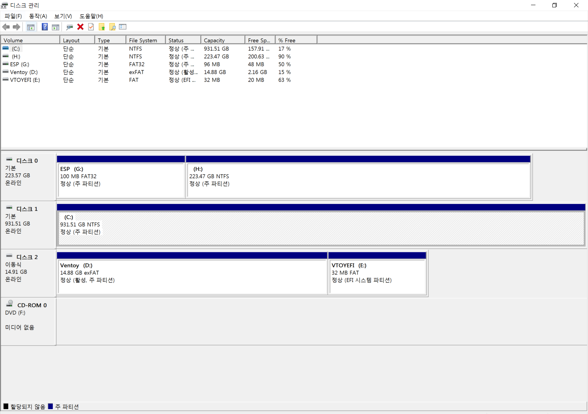Click the 디스크 0 disk icon
This screenshot has height=414, width=588.
tap(9, 160)
